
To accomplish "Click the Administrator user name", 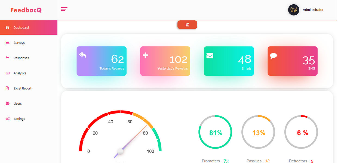I will click(x=313, y=10).
